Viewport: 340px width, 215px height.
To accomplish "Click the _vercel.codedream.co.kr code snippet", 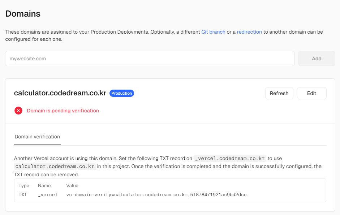I will point(230,158).
